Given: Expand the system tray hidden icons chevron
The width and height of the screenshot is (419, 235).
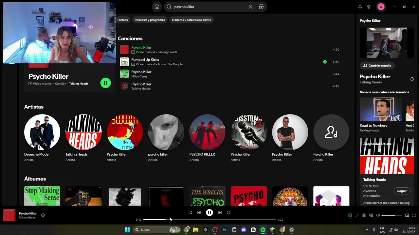Looking at the screenshot, I should click(367, 230).
